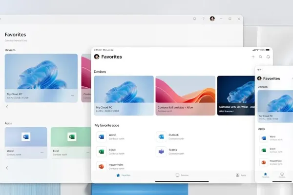Launch Excel icon in tablet favorite apps
The height and width of the screenshot is (195, 293).
pyautogui.click(x=101, y=152)
